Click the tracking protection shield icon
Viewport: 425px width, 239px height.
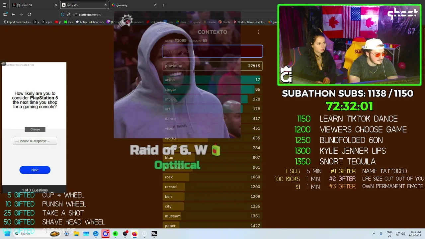pyautogui.click(x=62, y=14)
